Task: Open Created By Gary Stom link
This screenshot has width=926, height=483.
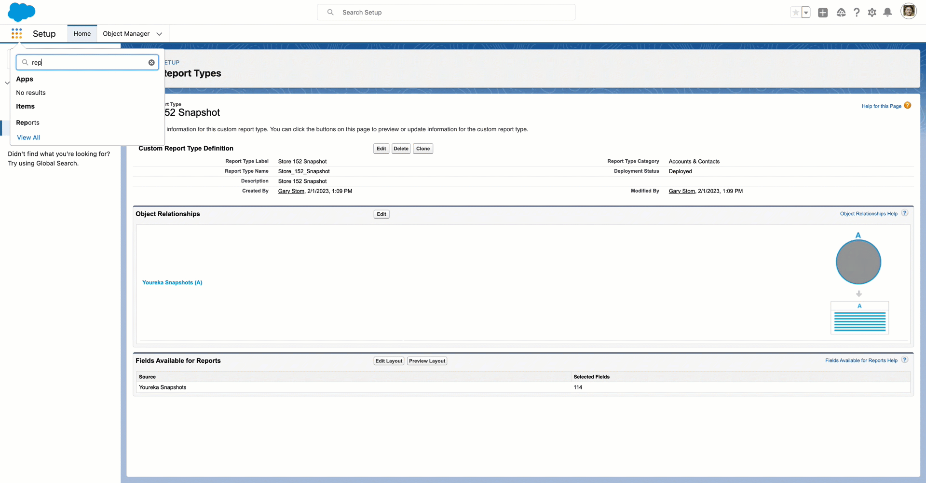Action: [291, 191]
